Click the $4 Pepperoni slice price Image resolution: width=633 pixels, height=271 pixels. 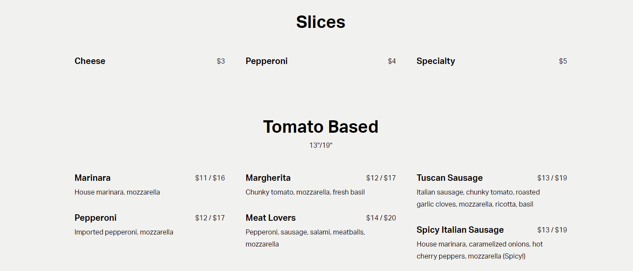391,61
